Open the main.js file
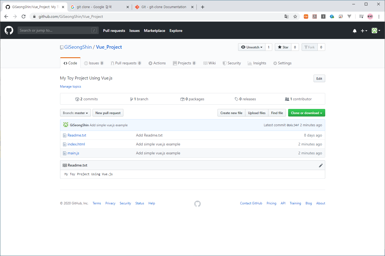385x256 pixels. pos(73,153)
